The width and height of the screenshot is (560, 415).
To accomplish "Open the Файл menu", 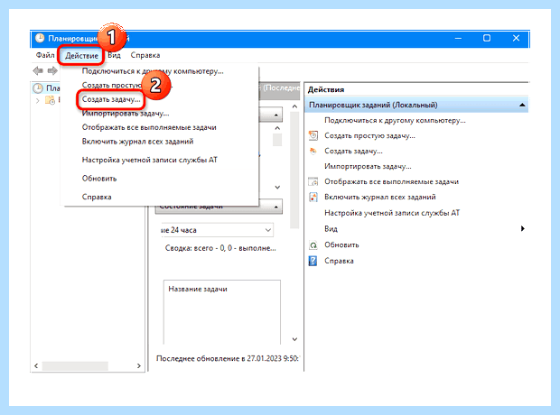I will pyautogui.click(x=45, y=55).
